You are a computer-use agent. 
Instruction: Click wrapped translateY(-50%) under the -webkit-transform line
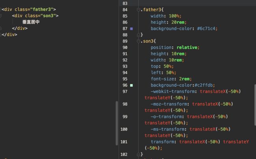(x=165, y=98)
